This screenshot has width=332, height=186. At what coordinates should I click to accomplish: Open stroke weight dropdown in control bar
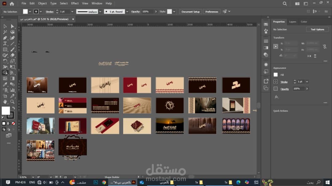pyautogui.click(x=72, y=12)
